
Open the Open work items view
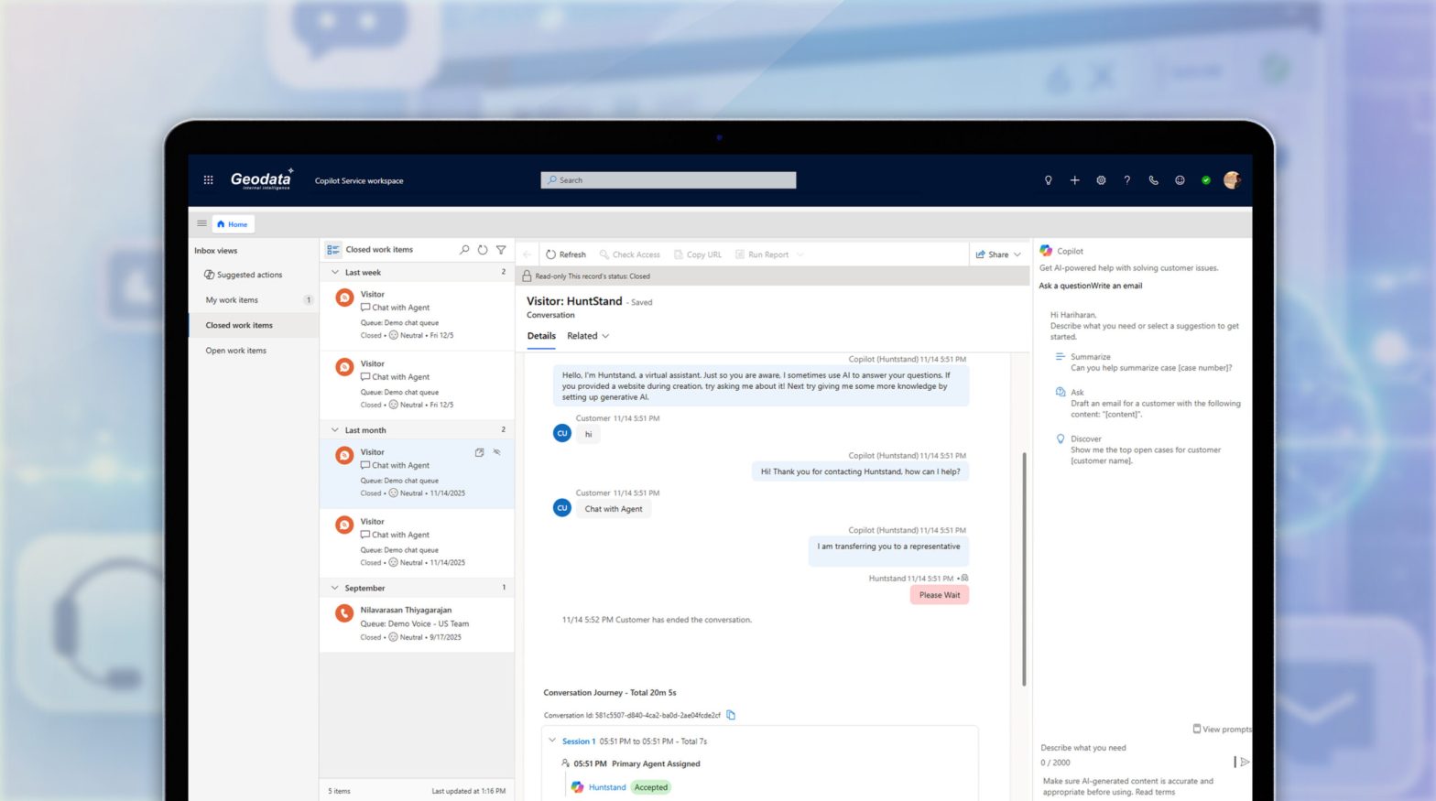point(236,351)
